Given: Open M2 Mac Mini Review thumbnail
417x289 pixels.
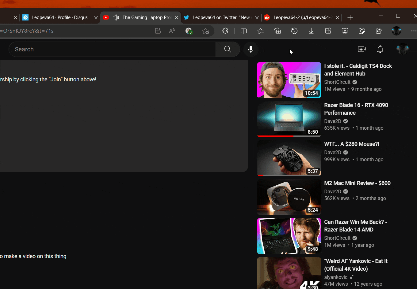Looking at the screenshot, I should pos(289,197).
